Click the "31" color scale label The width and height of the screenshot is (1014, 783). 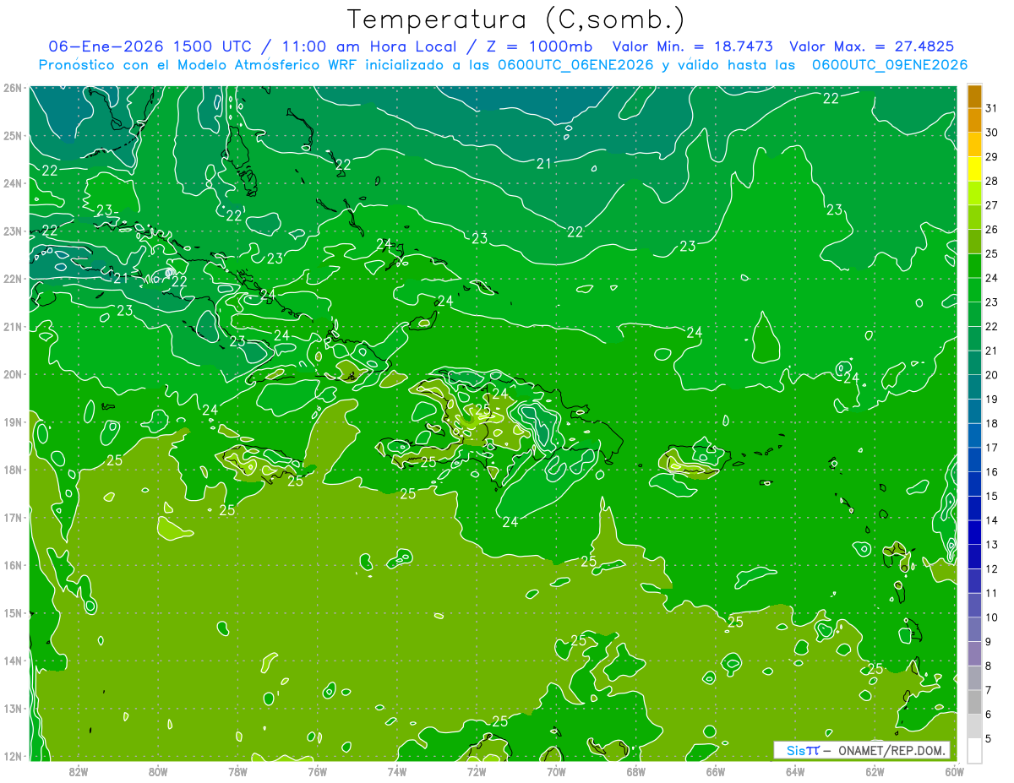pyautogui.click(x=991, y=108)
